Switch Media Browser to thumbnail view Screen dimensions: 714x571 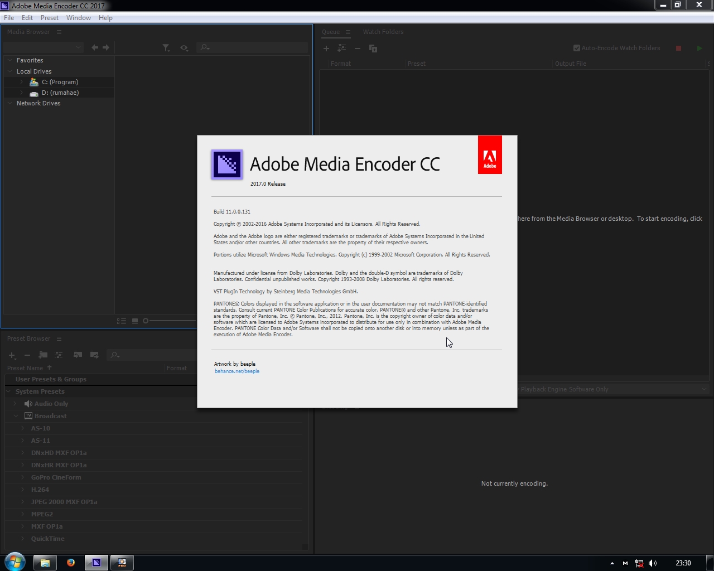click(x=134, y=321)
